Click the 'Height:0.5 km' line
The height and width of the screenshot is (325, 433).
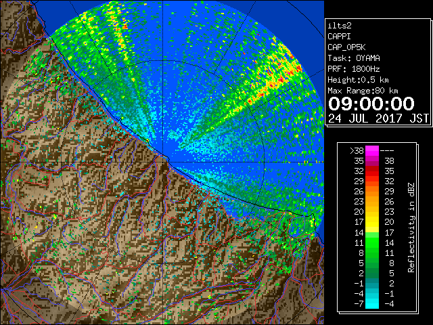tap(358, 80)
